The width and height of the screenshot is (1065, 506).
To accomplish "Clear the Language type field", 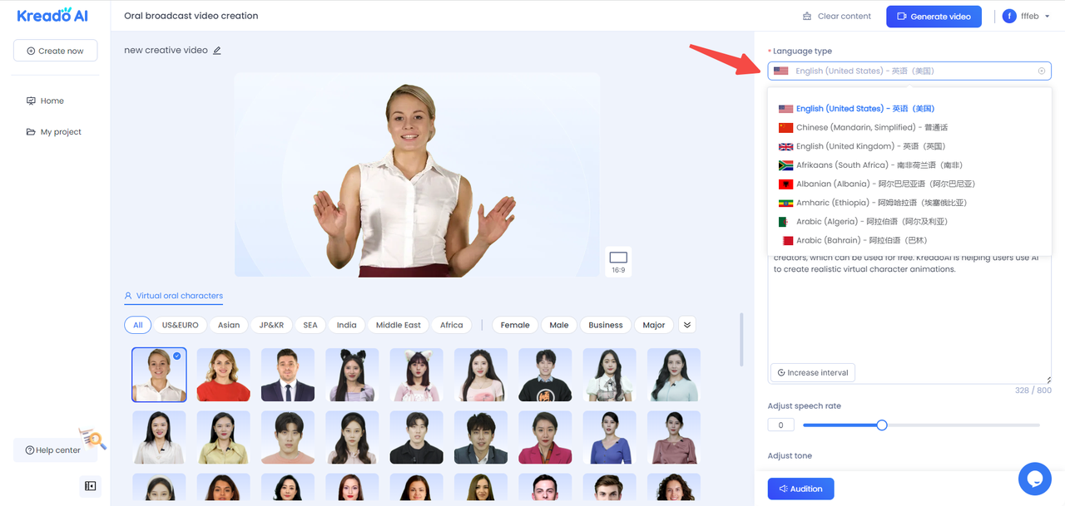I will (x=1041, y=71).
